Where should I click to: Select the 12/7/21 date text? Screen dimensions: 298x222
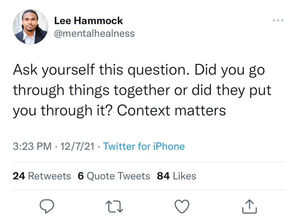tap(77, 146)
